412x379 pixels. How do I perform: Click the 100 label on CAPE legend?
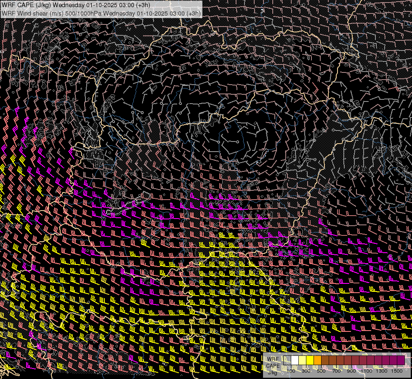pos(291,371)
